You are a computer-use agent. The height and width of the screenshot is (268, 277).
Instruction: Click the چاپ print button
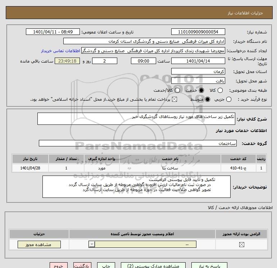click(106, 265)
